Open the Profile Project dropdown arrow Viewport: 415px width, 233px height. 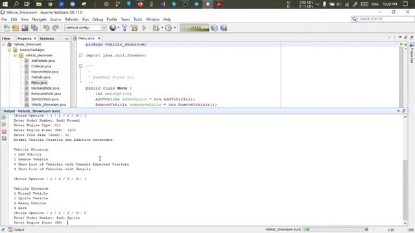pos(174,28)
